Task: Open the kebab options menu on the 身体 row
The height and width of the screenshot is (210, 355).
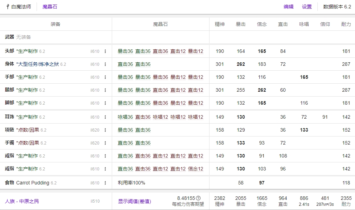Action: 105,64
